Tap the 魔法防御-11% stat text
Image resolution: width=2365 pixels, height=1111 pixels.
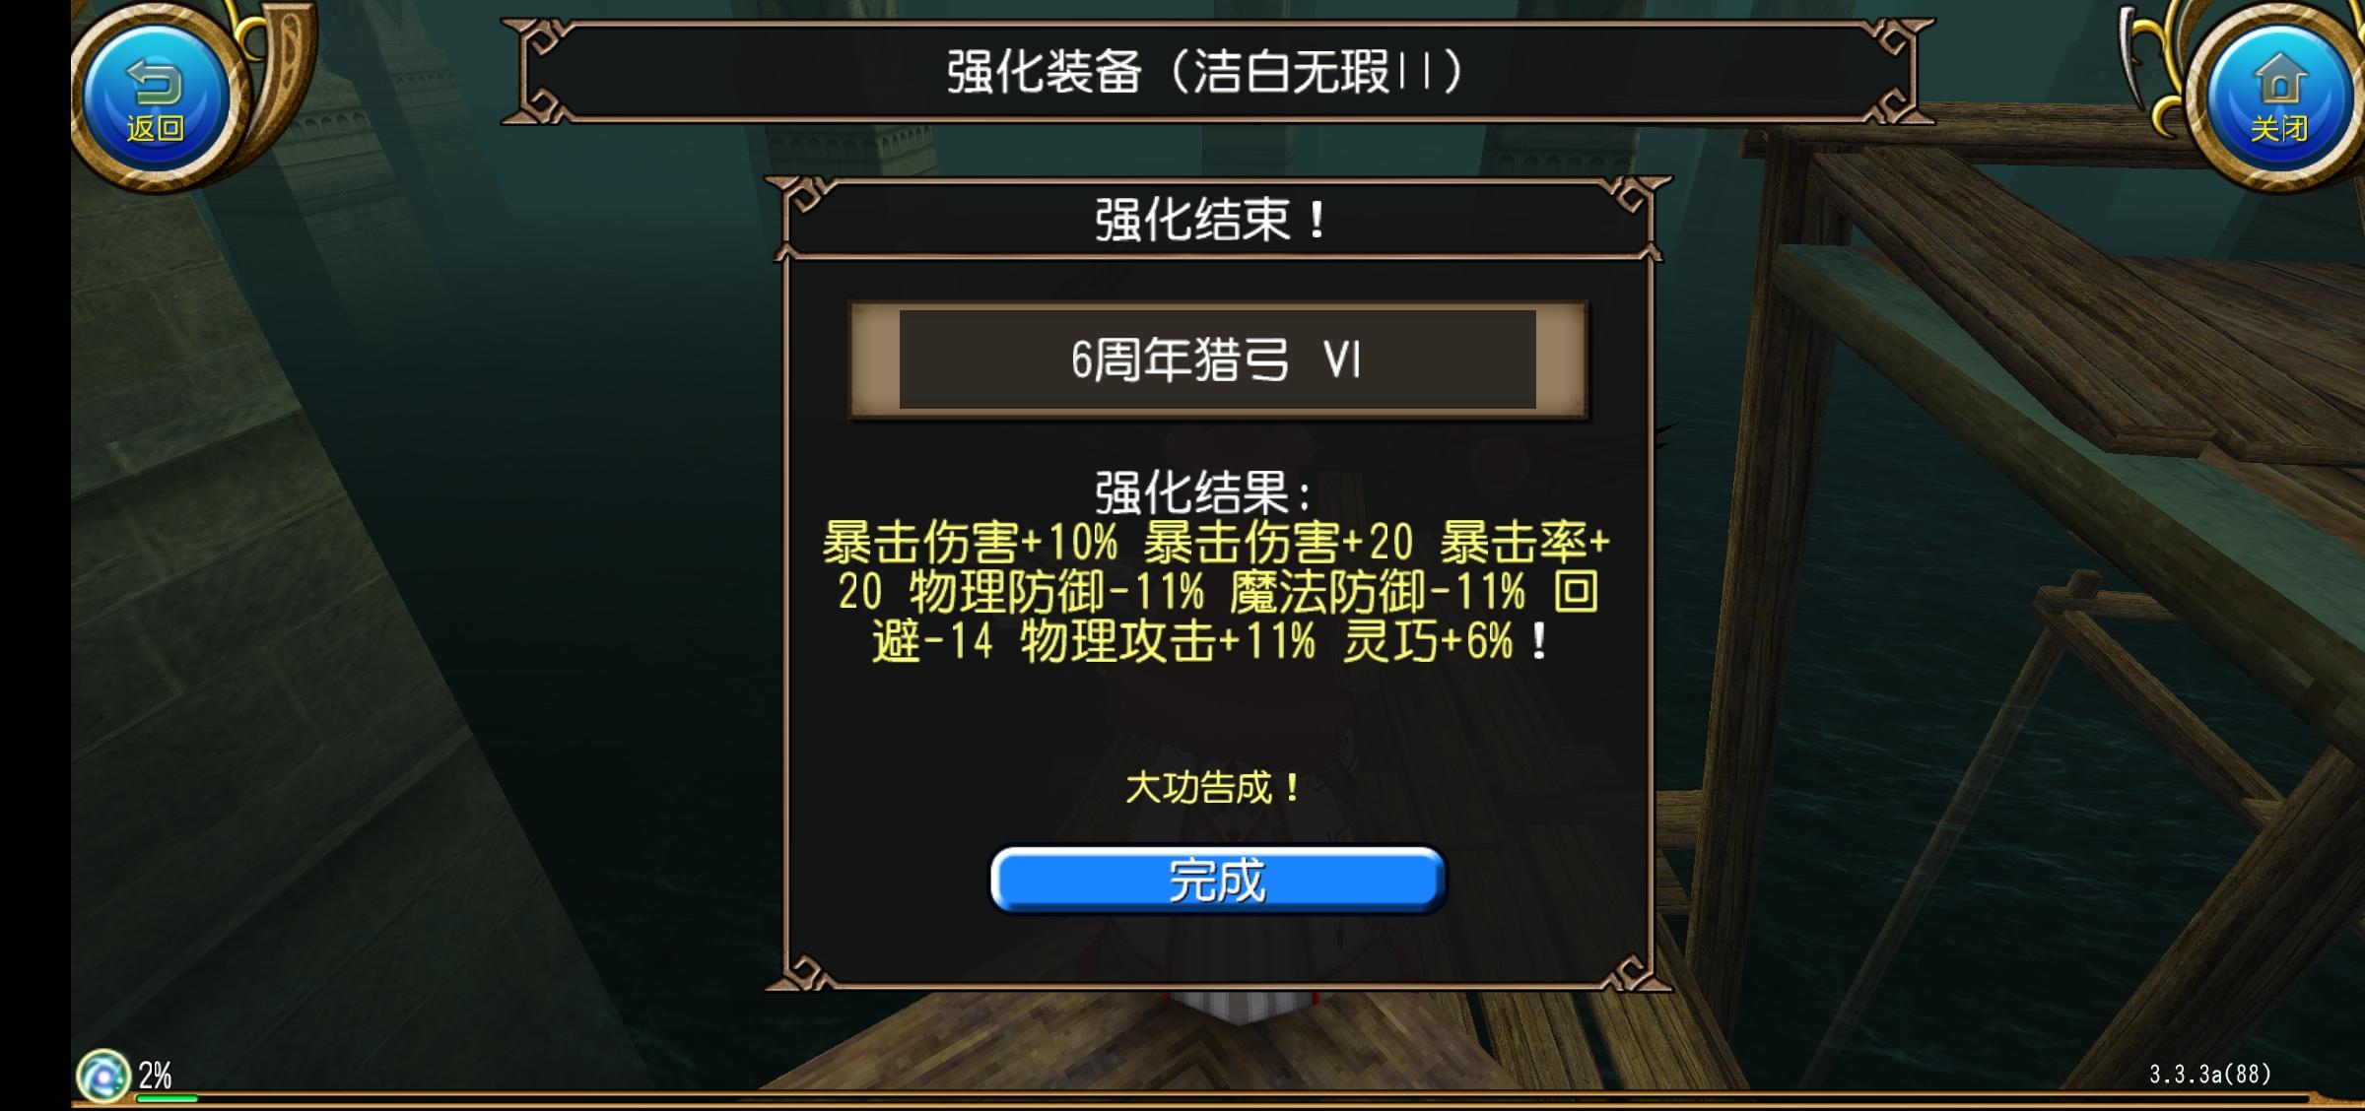click(1378, 592)
